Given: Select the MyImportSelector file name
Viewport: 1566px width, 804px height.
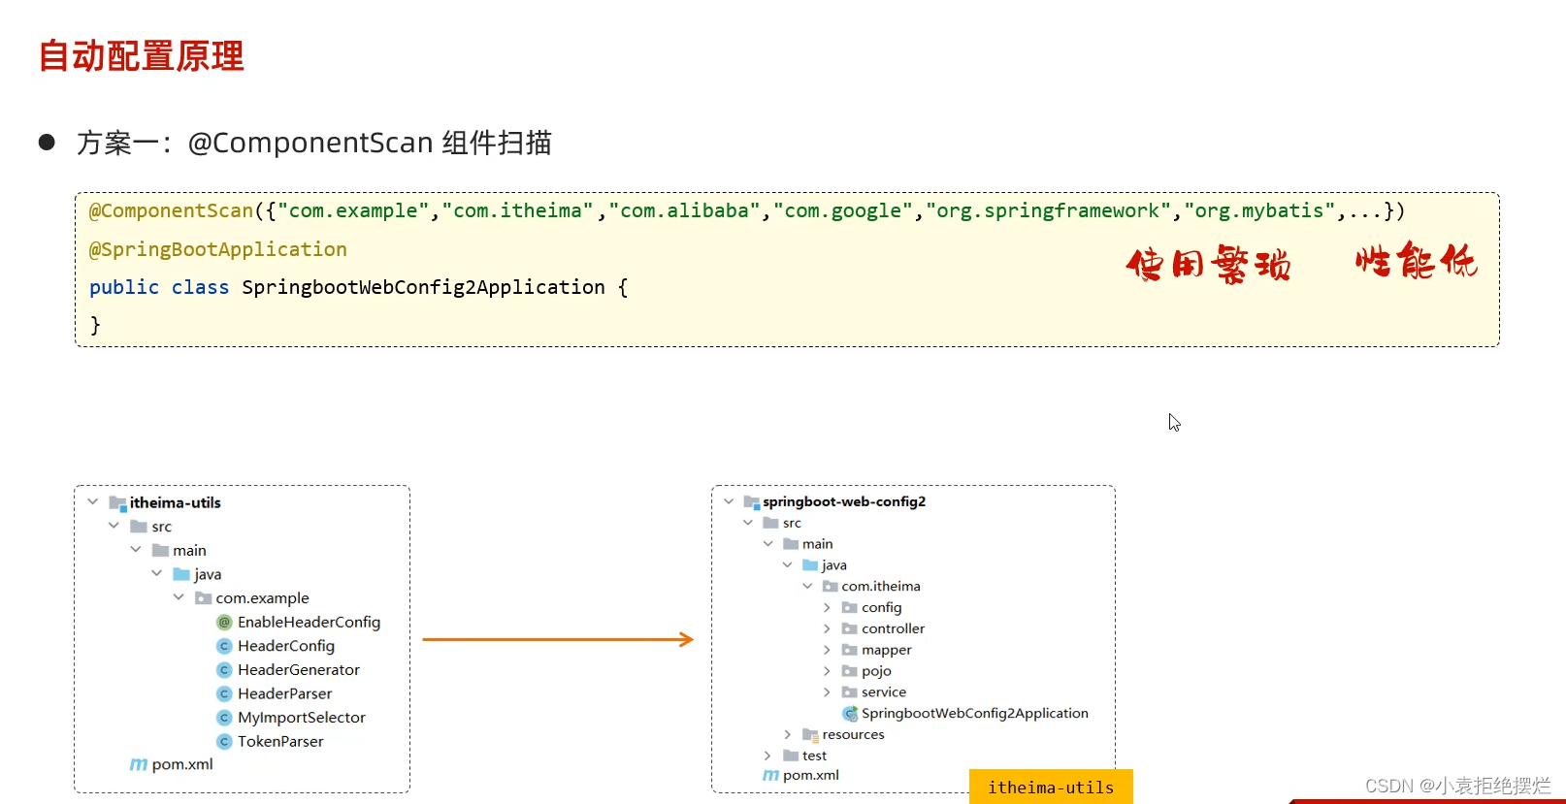Looking at the screenshot, I should point(302,718).
